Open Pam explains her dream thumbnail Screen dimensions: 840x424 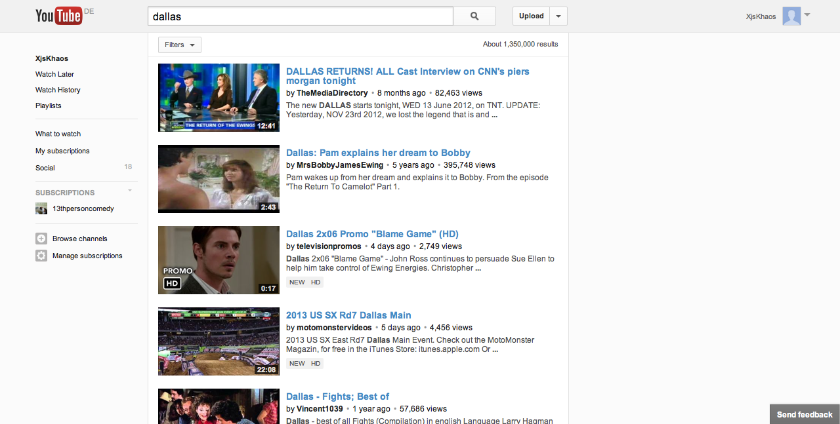pos(219,179)
